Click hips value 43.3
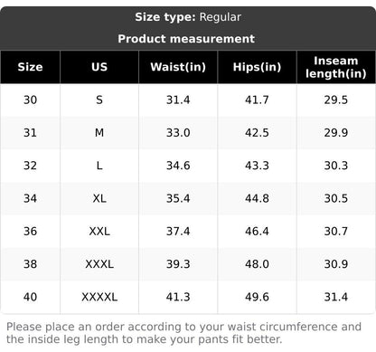 point(257,166)
